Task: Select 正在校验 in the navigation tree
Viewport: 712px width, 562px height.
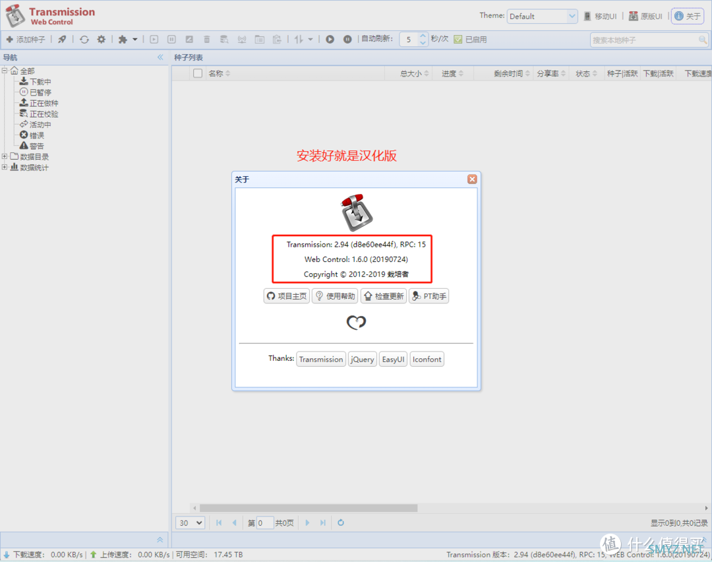Action: [44, 114]
